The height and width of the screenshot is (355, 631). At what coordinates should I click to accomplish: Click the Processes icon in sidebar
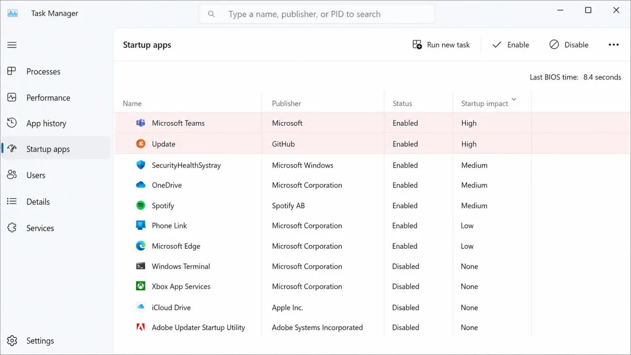tap(12, 71)
